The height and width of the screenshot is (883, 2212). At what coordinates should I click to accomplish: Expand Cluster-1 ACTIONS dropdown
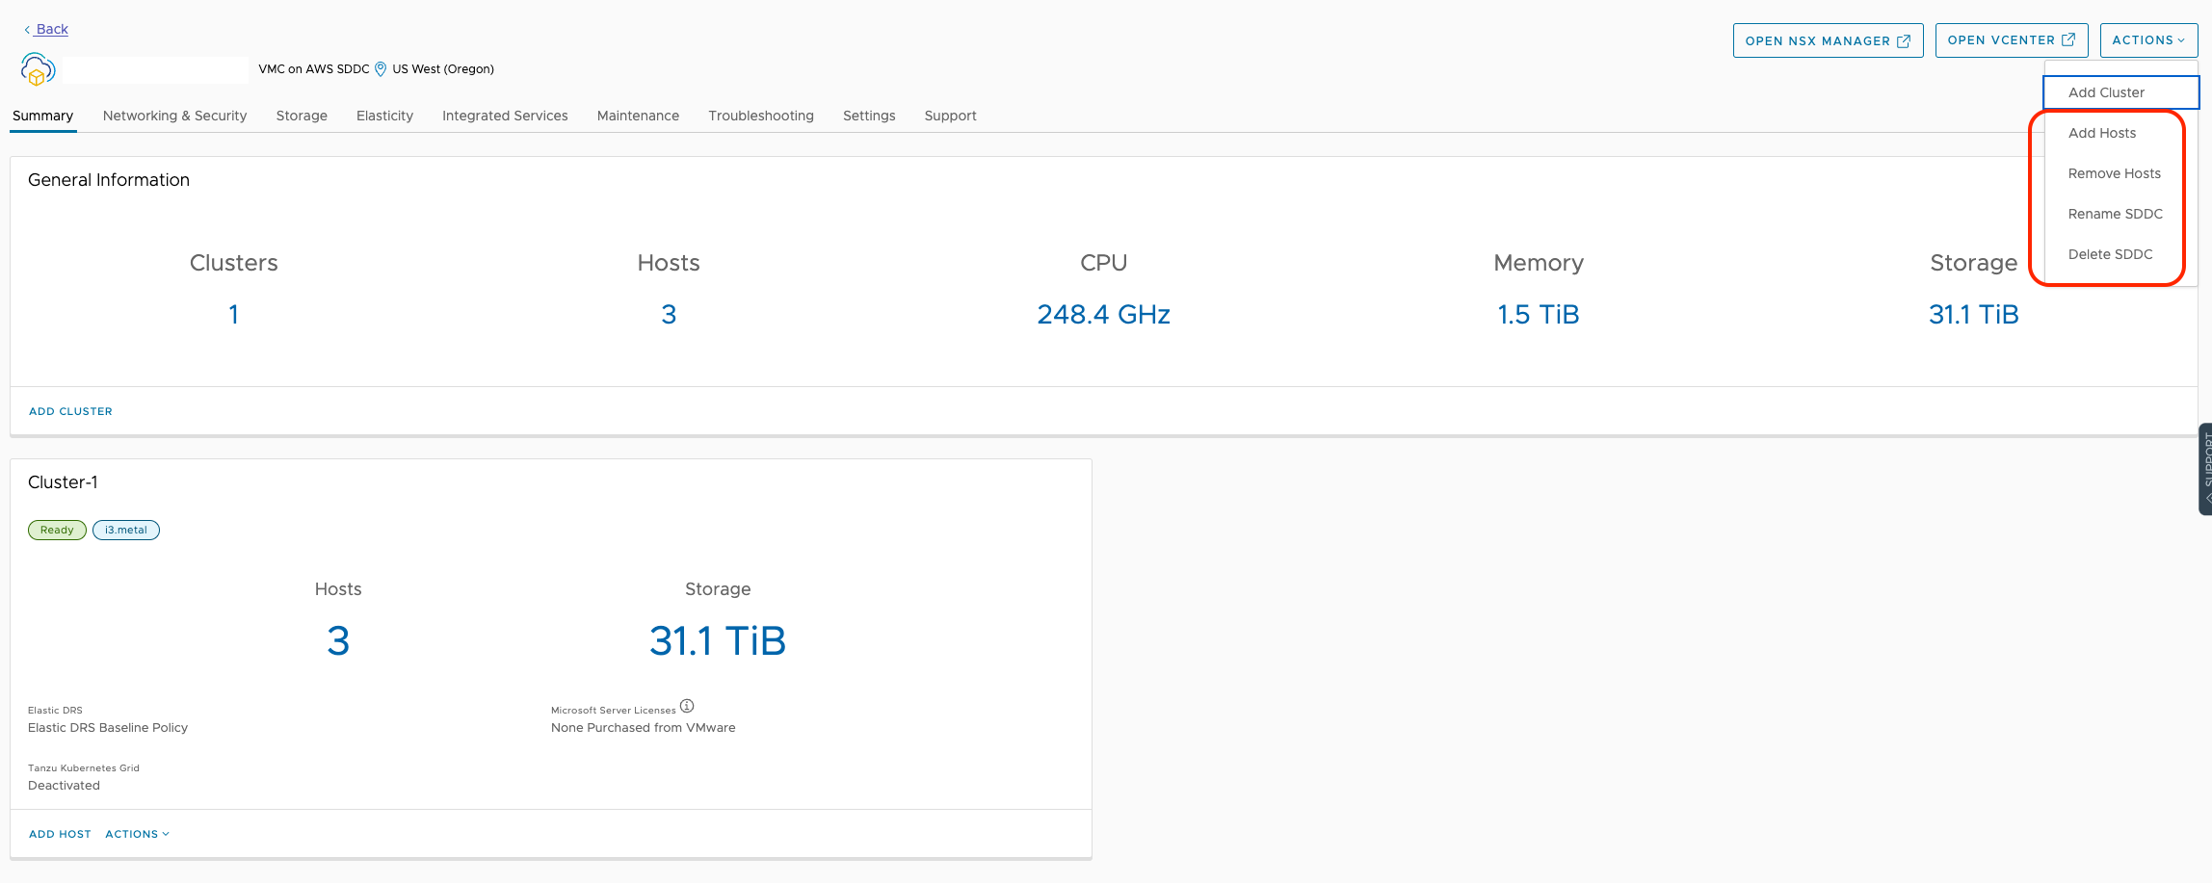tap(138, 834)
